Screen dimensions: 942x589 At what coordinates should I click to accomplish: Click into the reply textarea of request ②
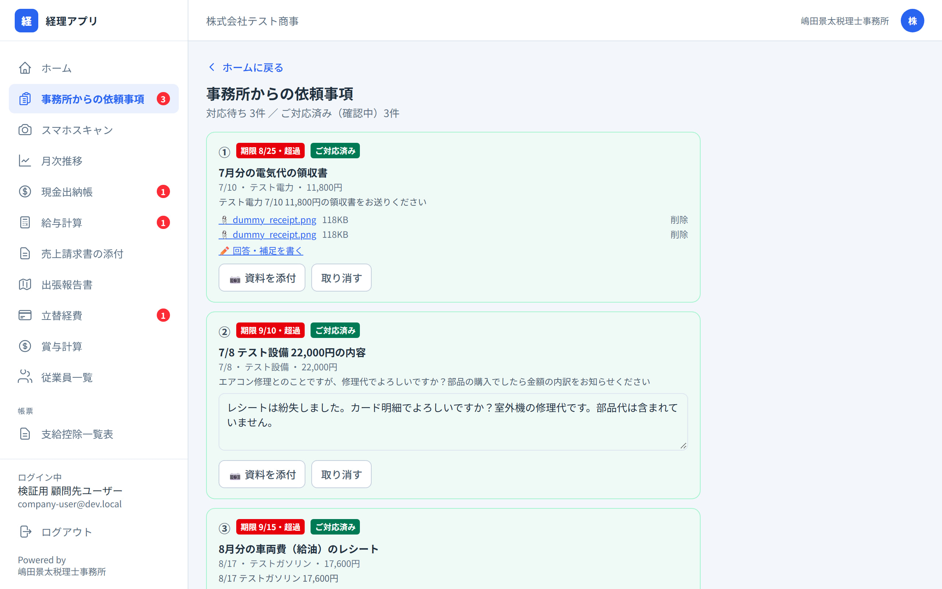tap(453, 422)
